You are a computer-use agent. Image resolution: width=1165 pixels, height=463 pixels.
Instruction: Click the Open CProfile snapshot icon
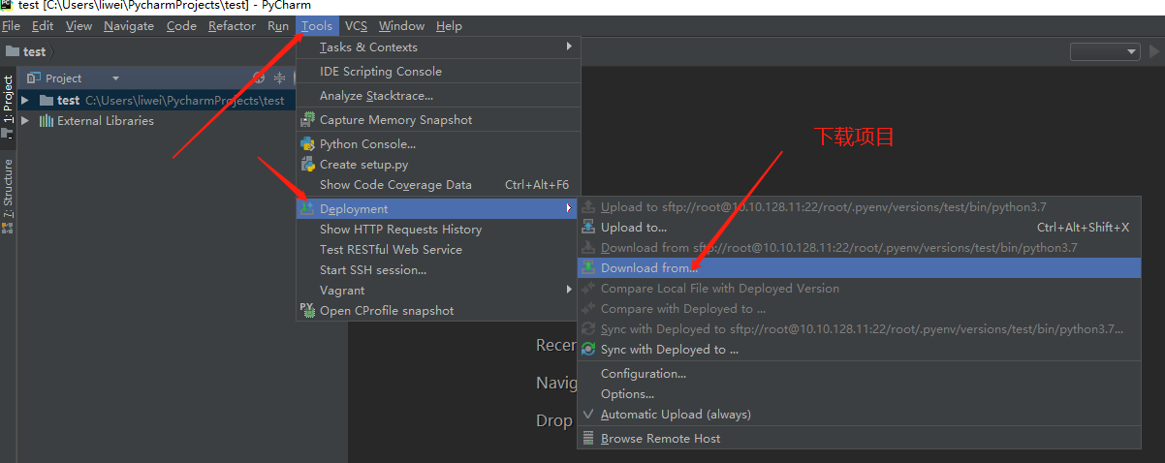tap(307, 310)
